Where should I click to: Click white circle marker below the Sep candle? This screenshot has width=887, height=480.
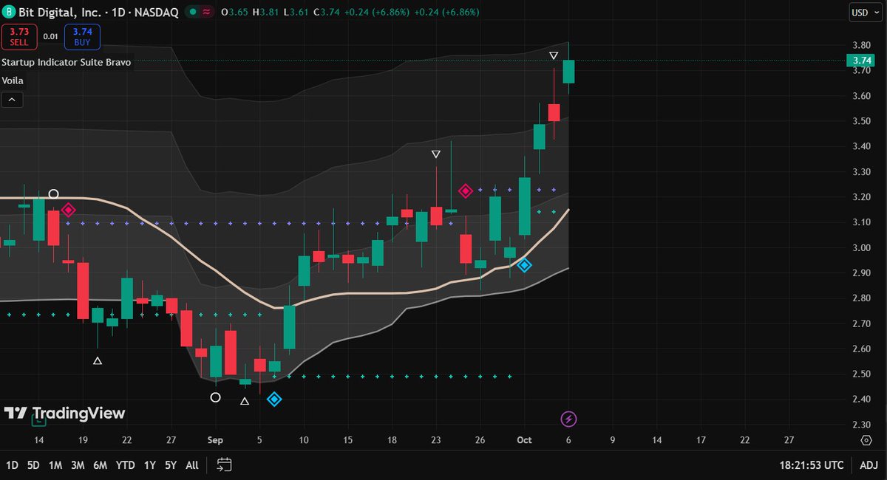click(215, 397)
